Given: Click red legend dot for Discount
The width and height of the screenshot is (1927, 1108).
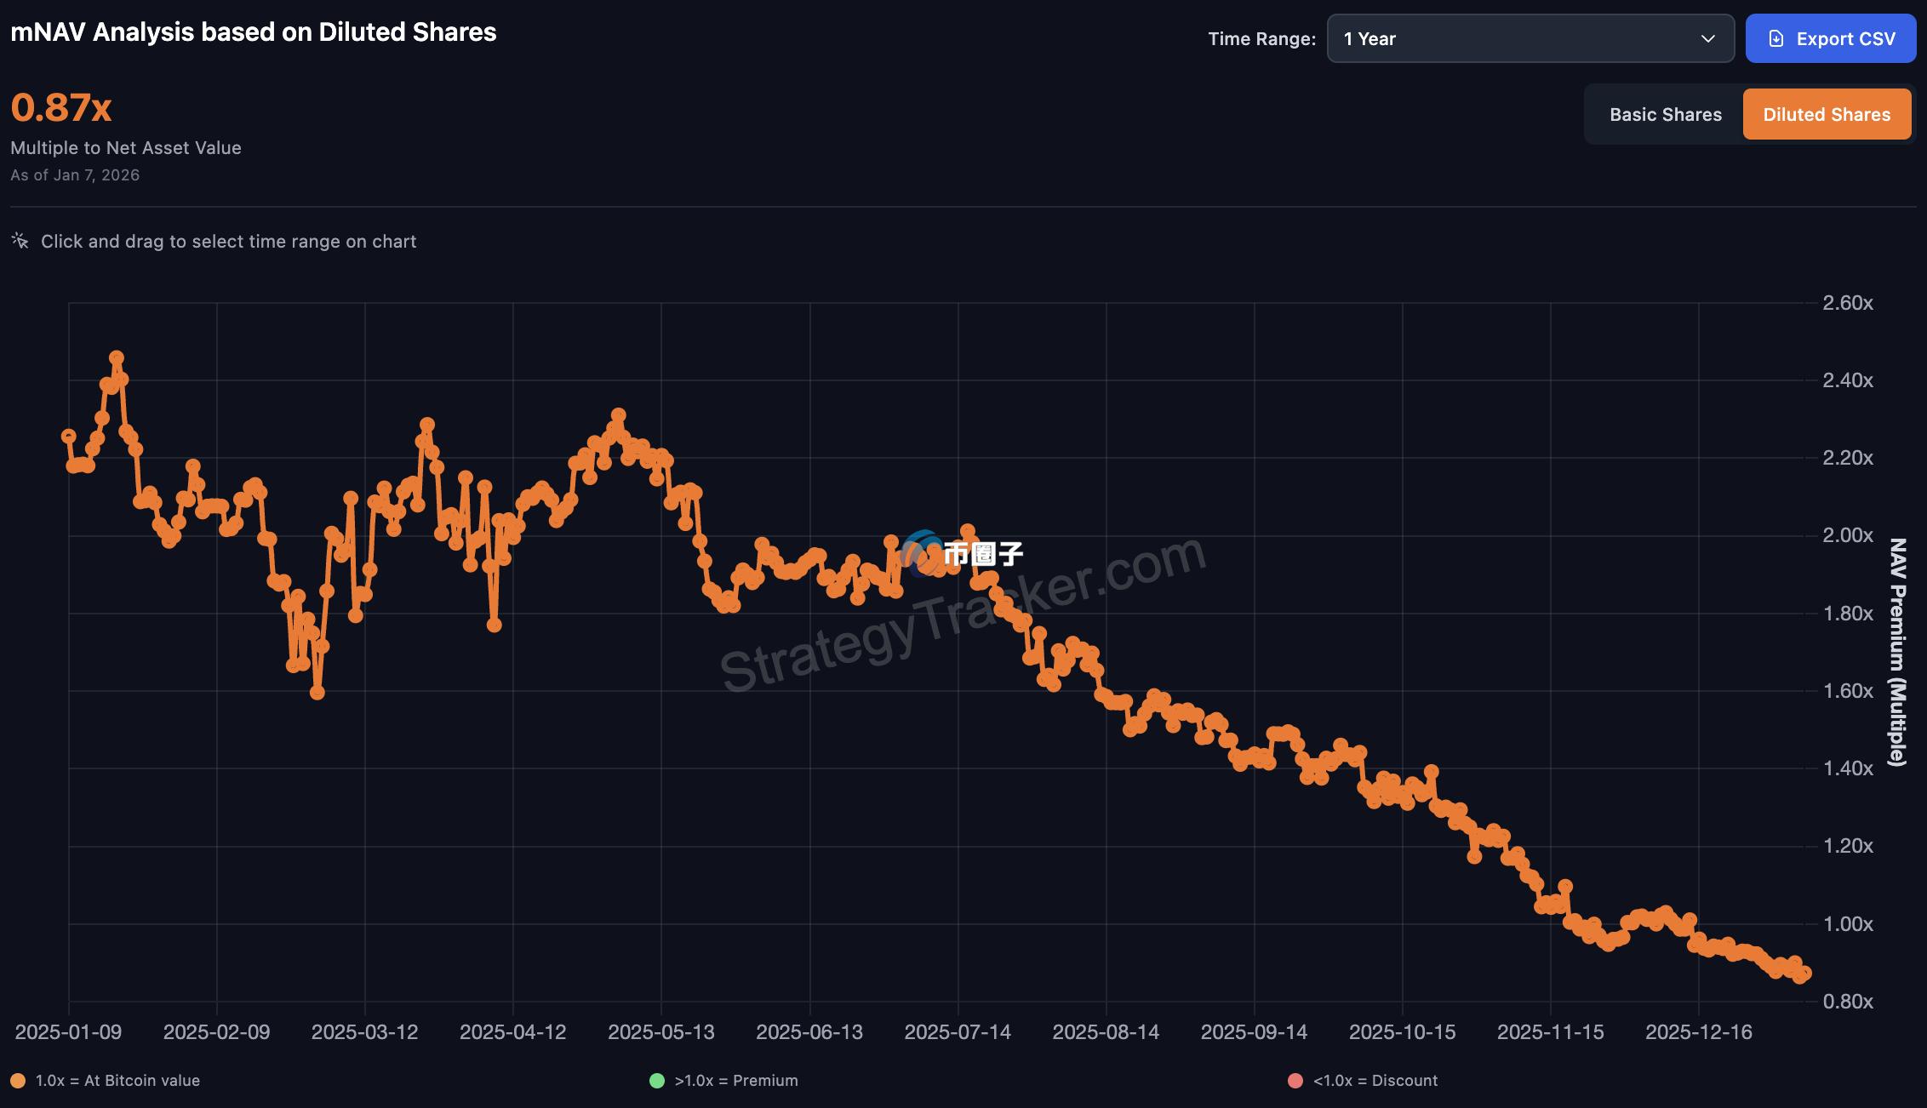Looking at the screenshot, I should (x=1295, y=1081).
